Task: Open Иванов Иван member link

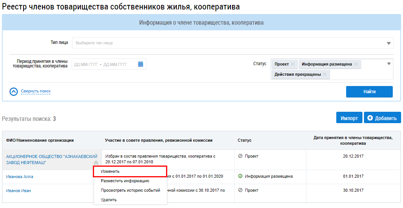Action: pyautogui.click(x=19, y=191)
